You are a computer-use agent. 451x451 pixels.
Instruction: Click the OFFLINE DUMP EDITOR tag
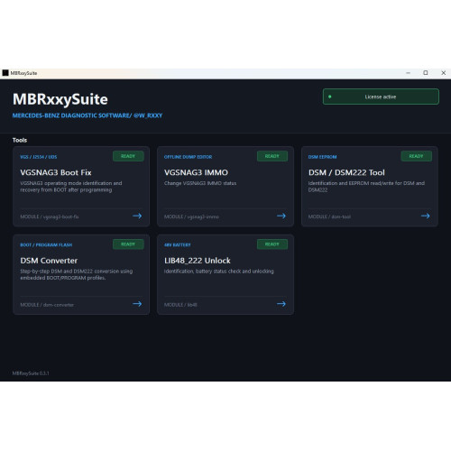pyautogui.click(x=188, y=157)
